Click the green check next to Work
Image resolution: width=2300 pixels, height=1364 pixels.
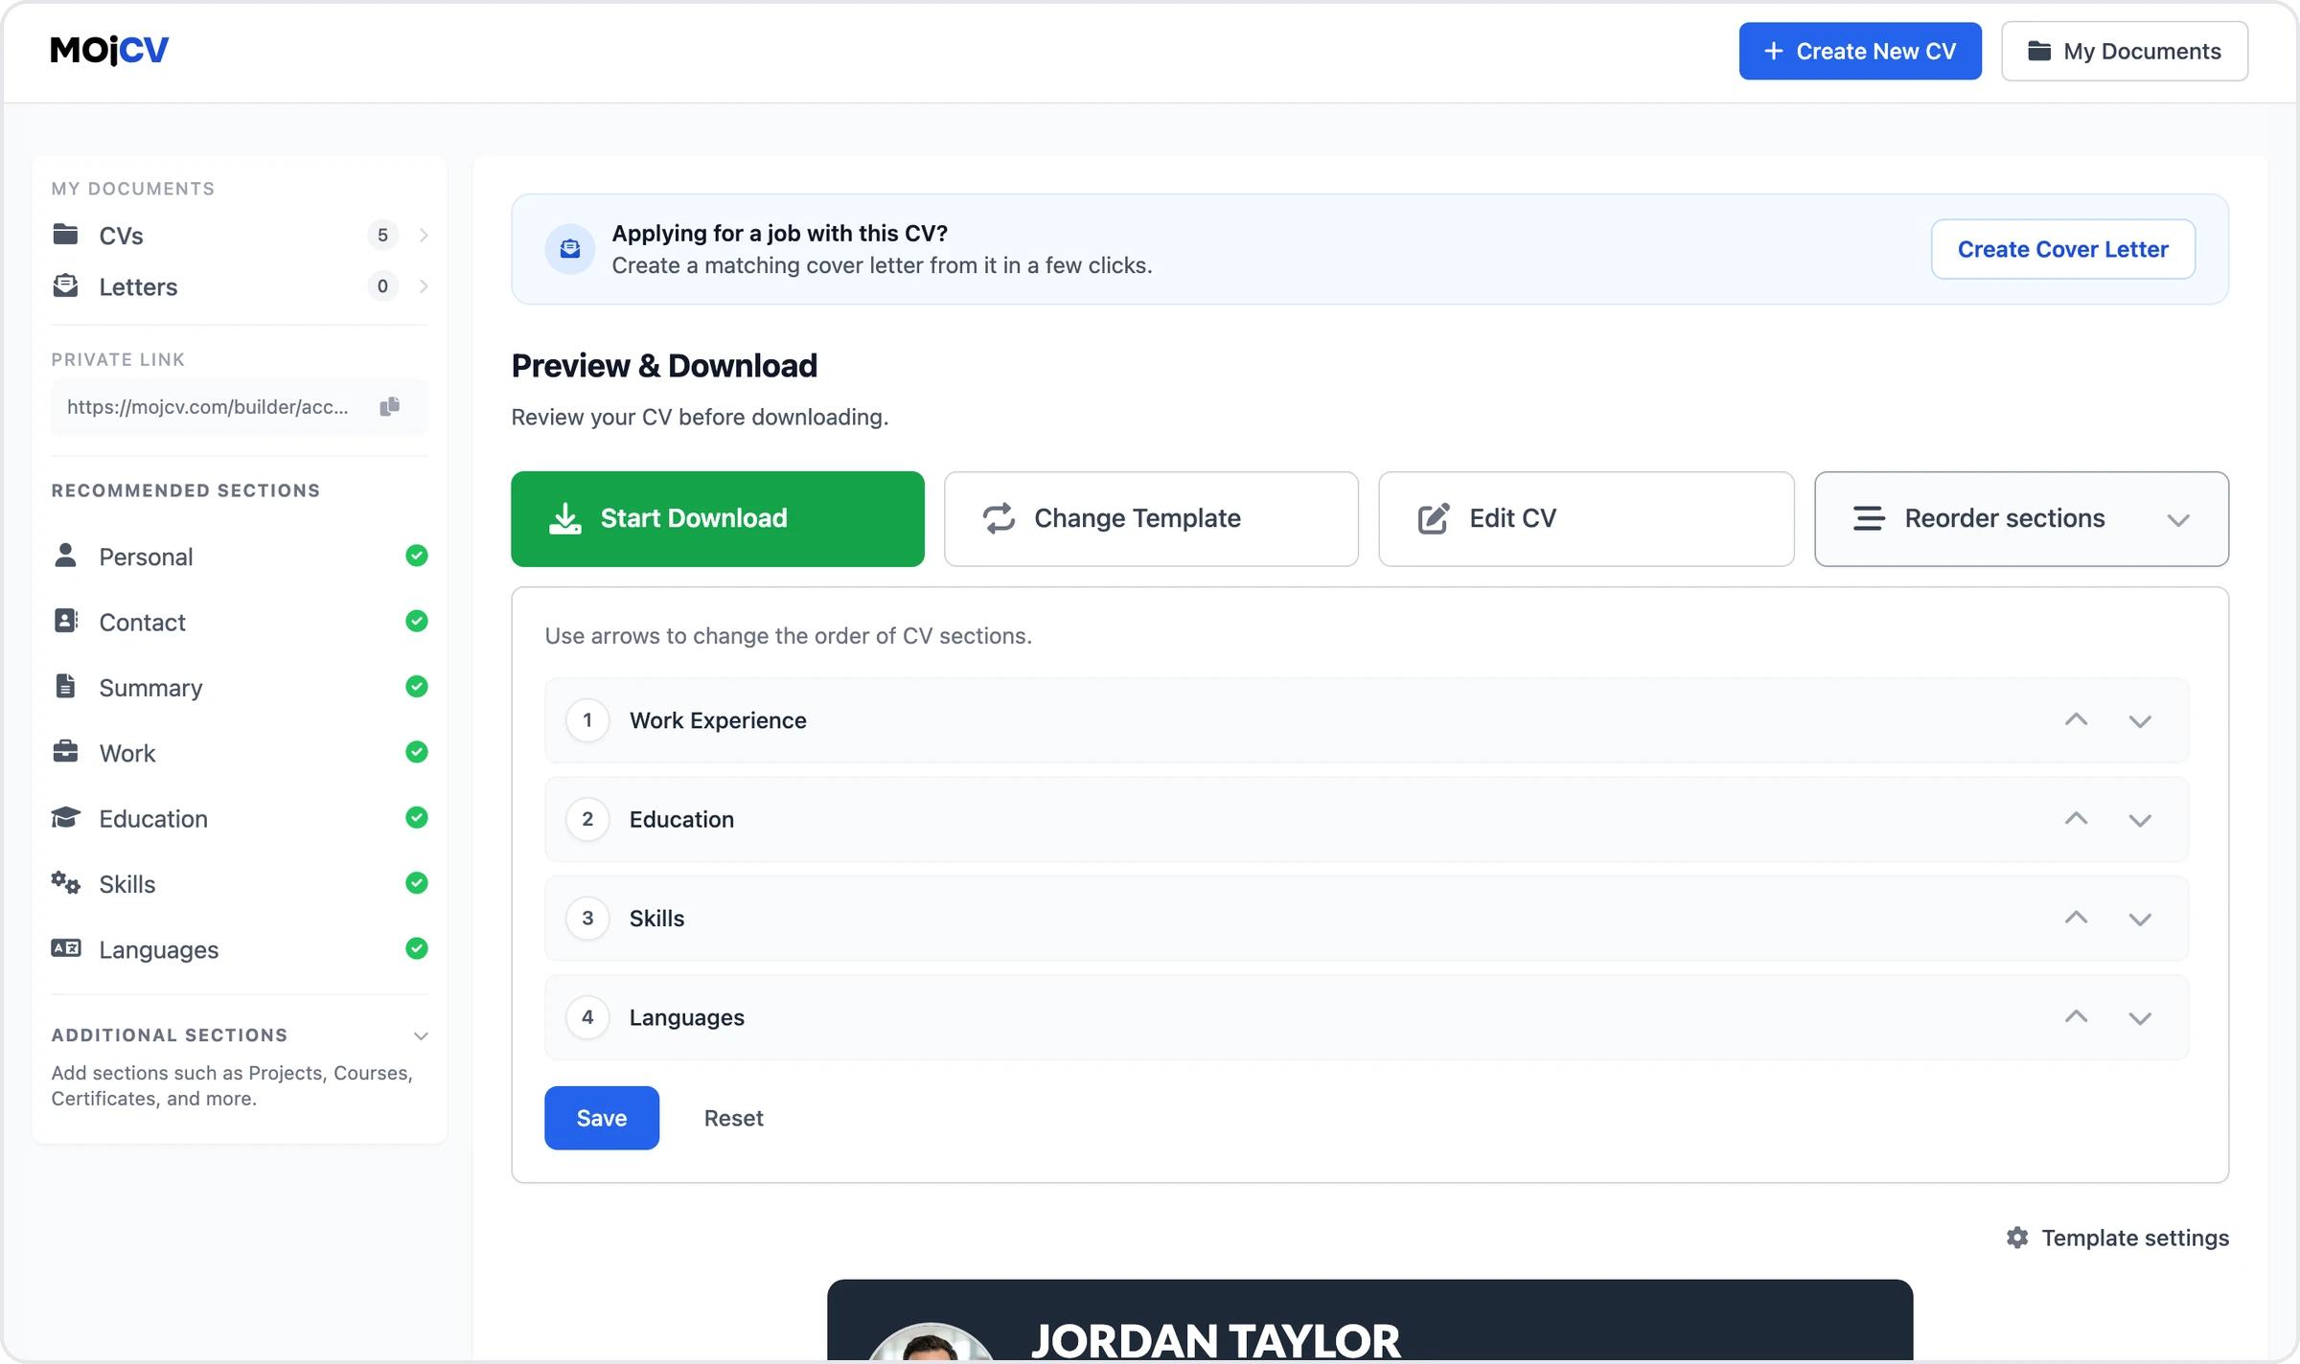[416, 752]
